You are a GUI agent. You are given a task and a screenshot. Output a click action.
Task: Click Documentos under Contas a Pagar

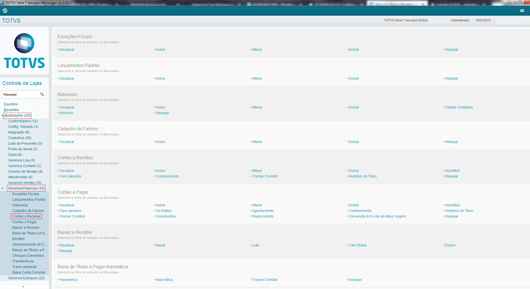(166, 216)
